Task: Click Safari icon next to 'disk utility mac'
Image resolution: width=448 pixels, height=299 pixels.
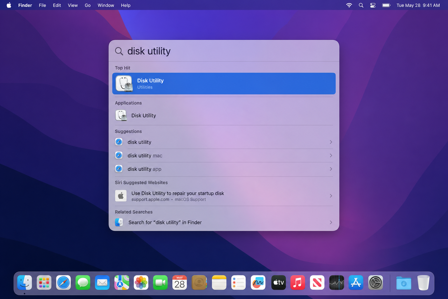Action: point(119,155)
